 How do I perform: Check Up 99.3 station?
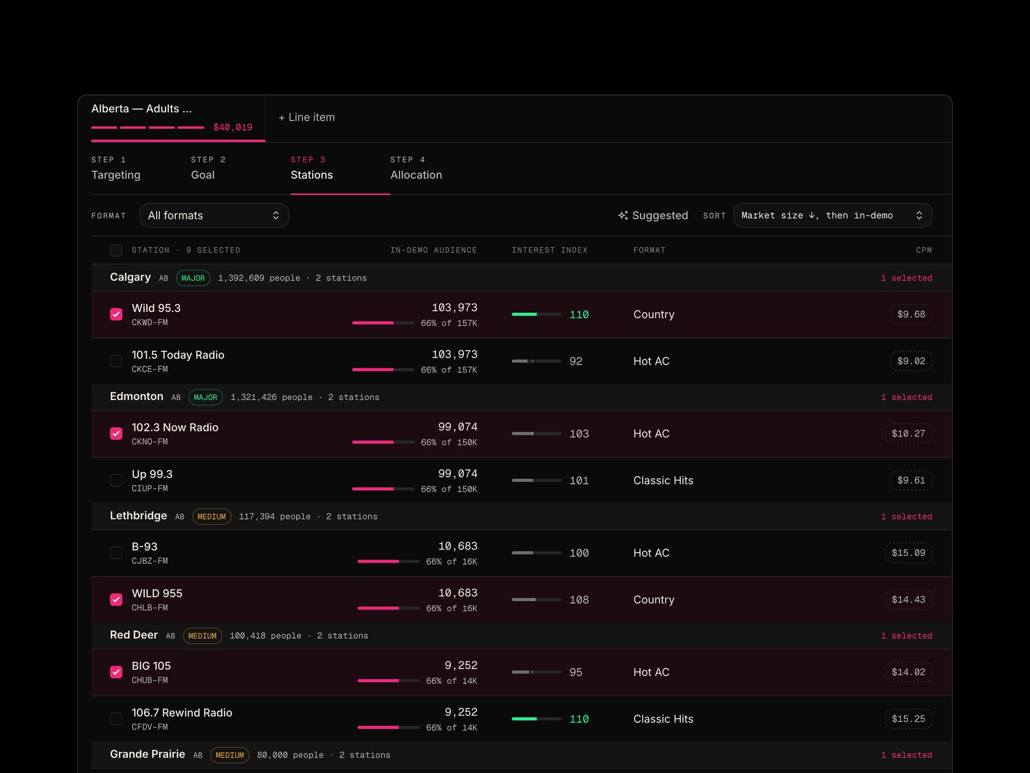116,480
